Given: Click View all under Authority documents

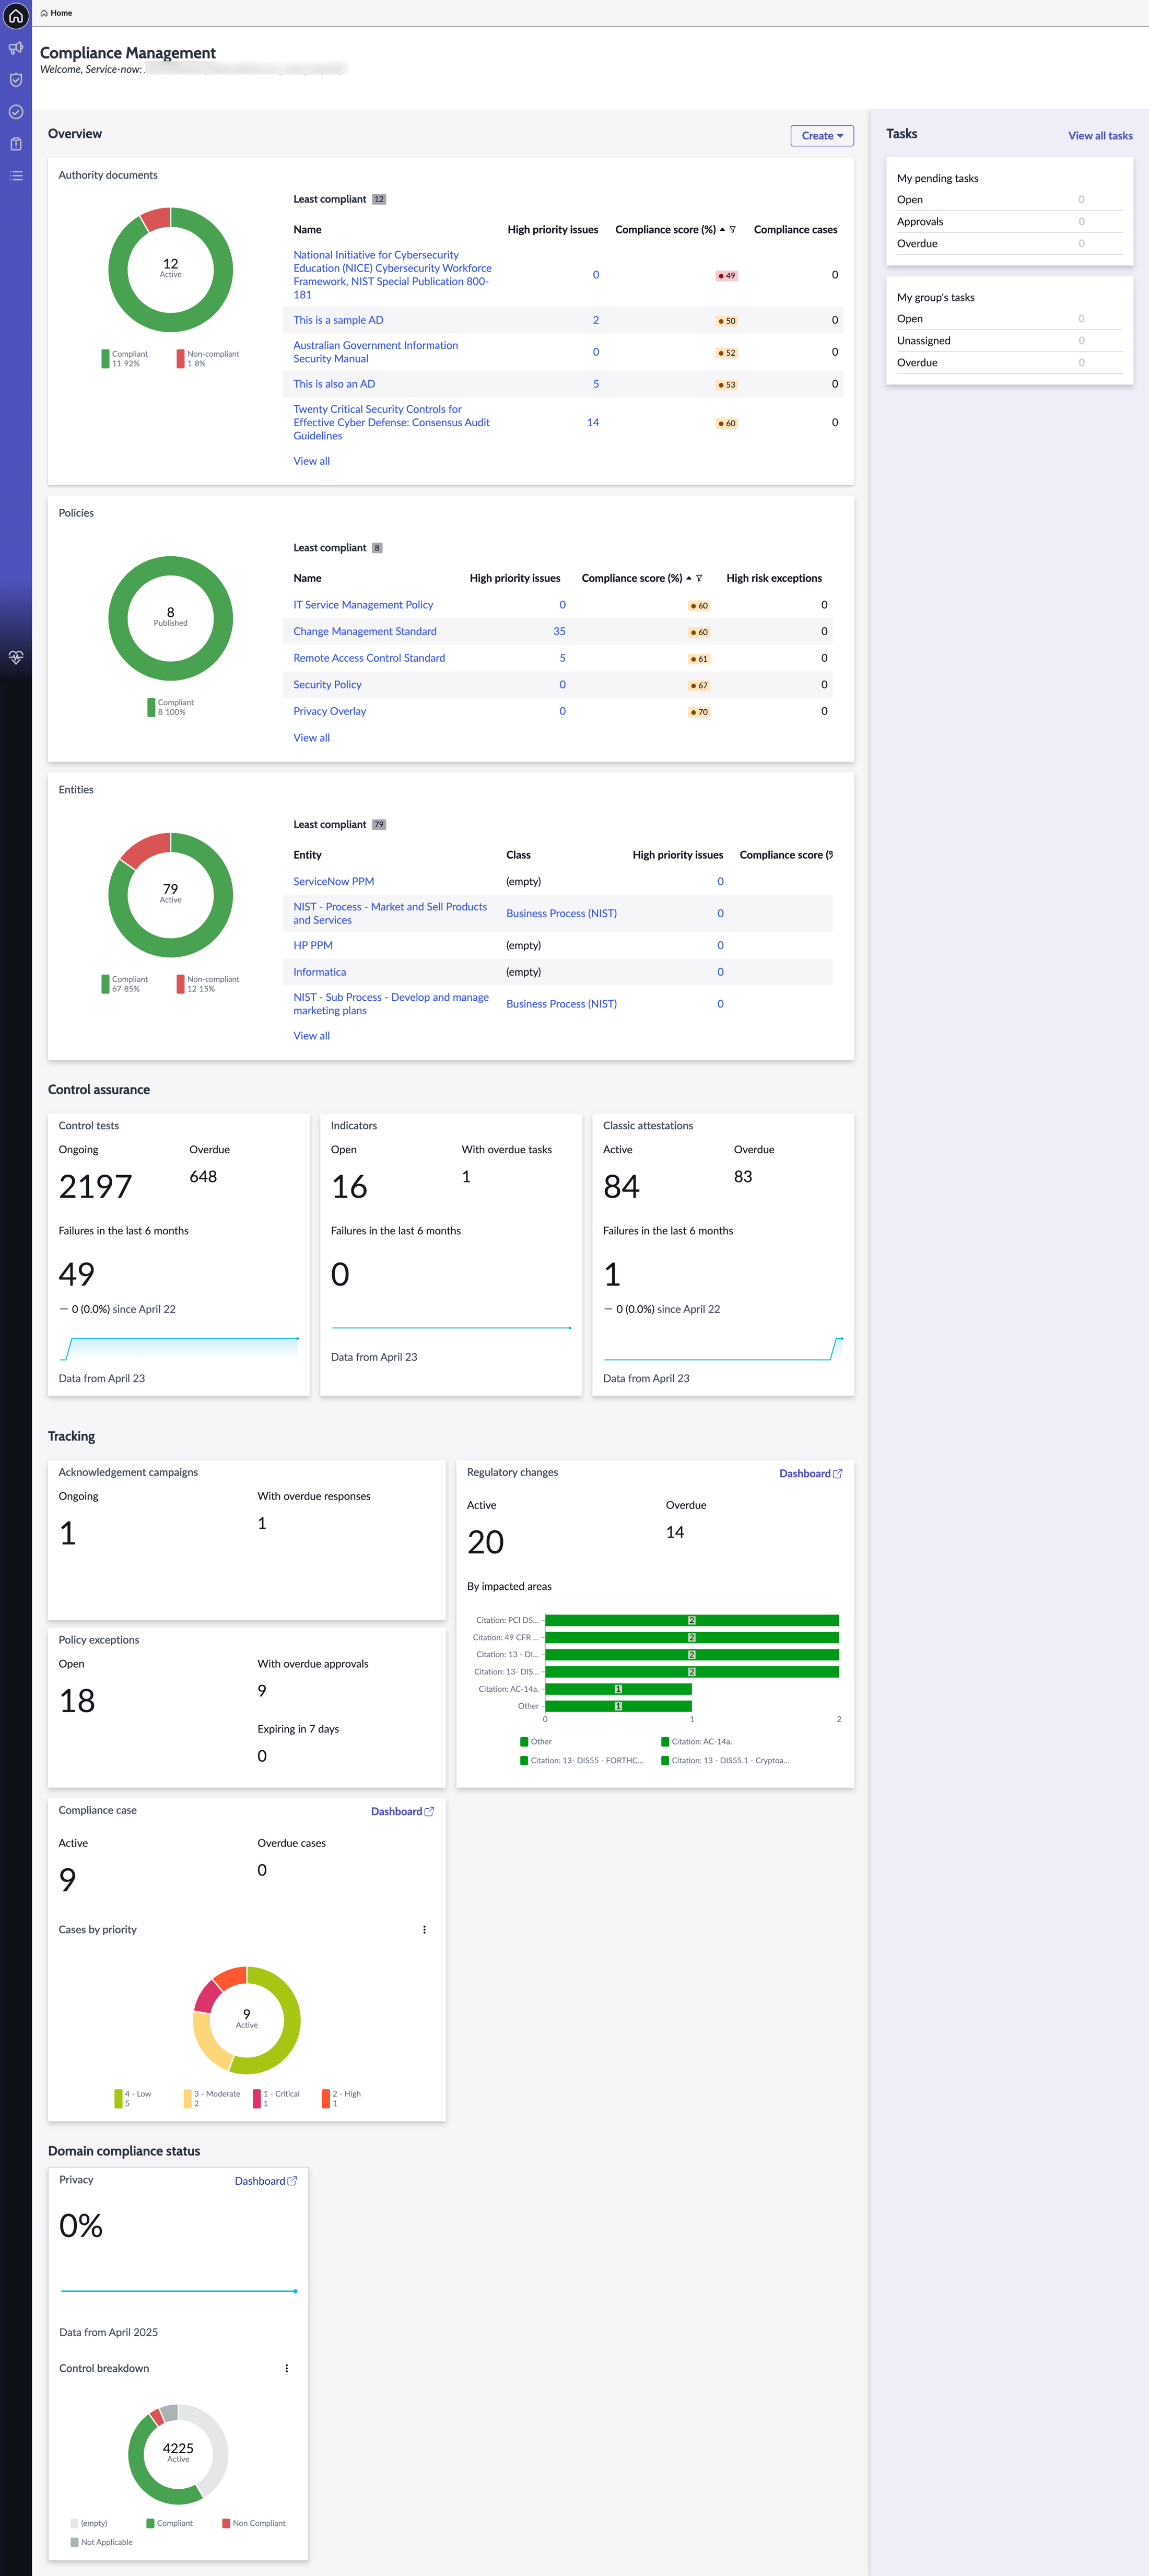Looking at the screenshot, I should [311, 461].
